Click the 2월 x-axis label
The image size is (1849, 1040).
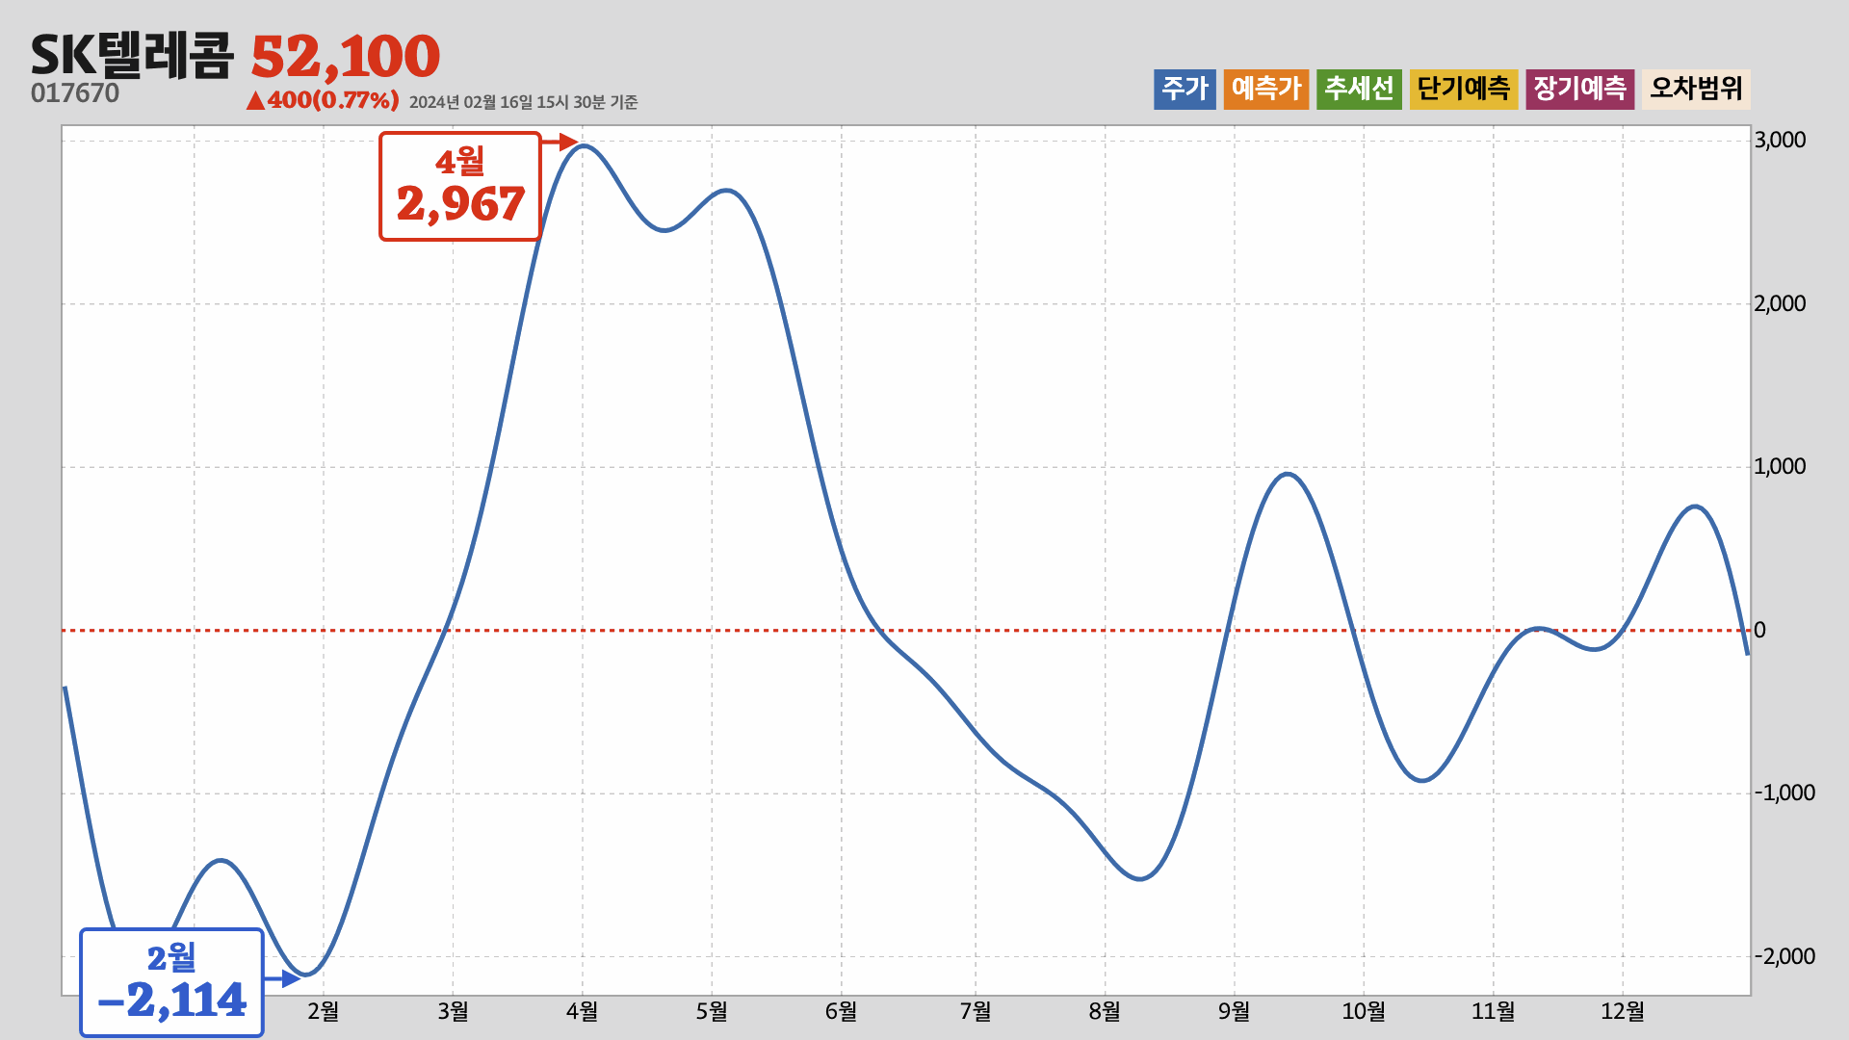tap(324, 1012)
